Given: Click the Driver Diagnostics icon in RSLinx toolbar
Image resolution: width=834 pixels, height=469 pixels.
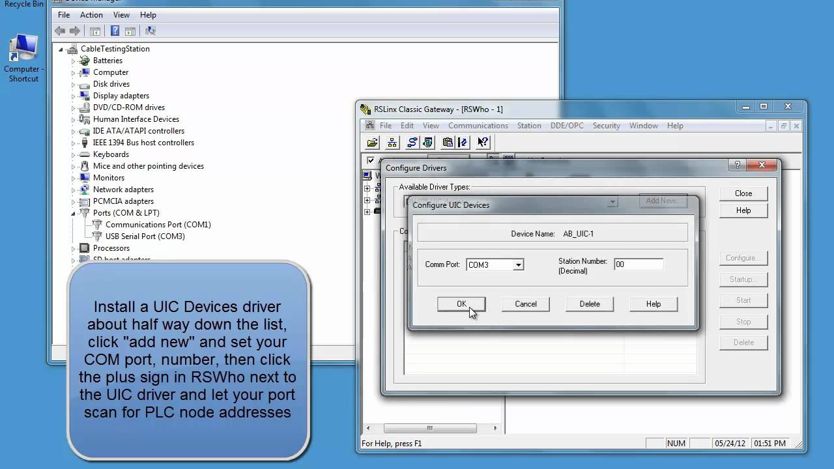Looking at the screenshot, I should (428, 143).
